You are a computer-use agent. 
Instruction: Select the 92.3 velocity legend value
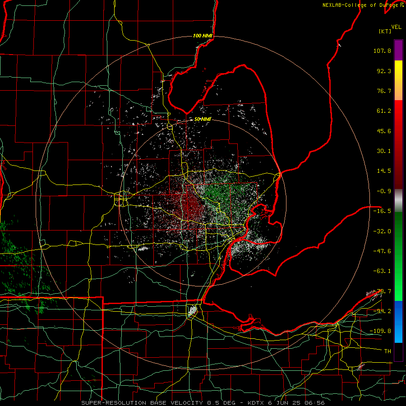(x=384, y=71)
